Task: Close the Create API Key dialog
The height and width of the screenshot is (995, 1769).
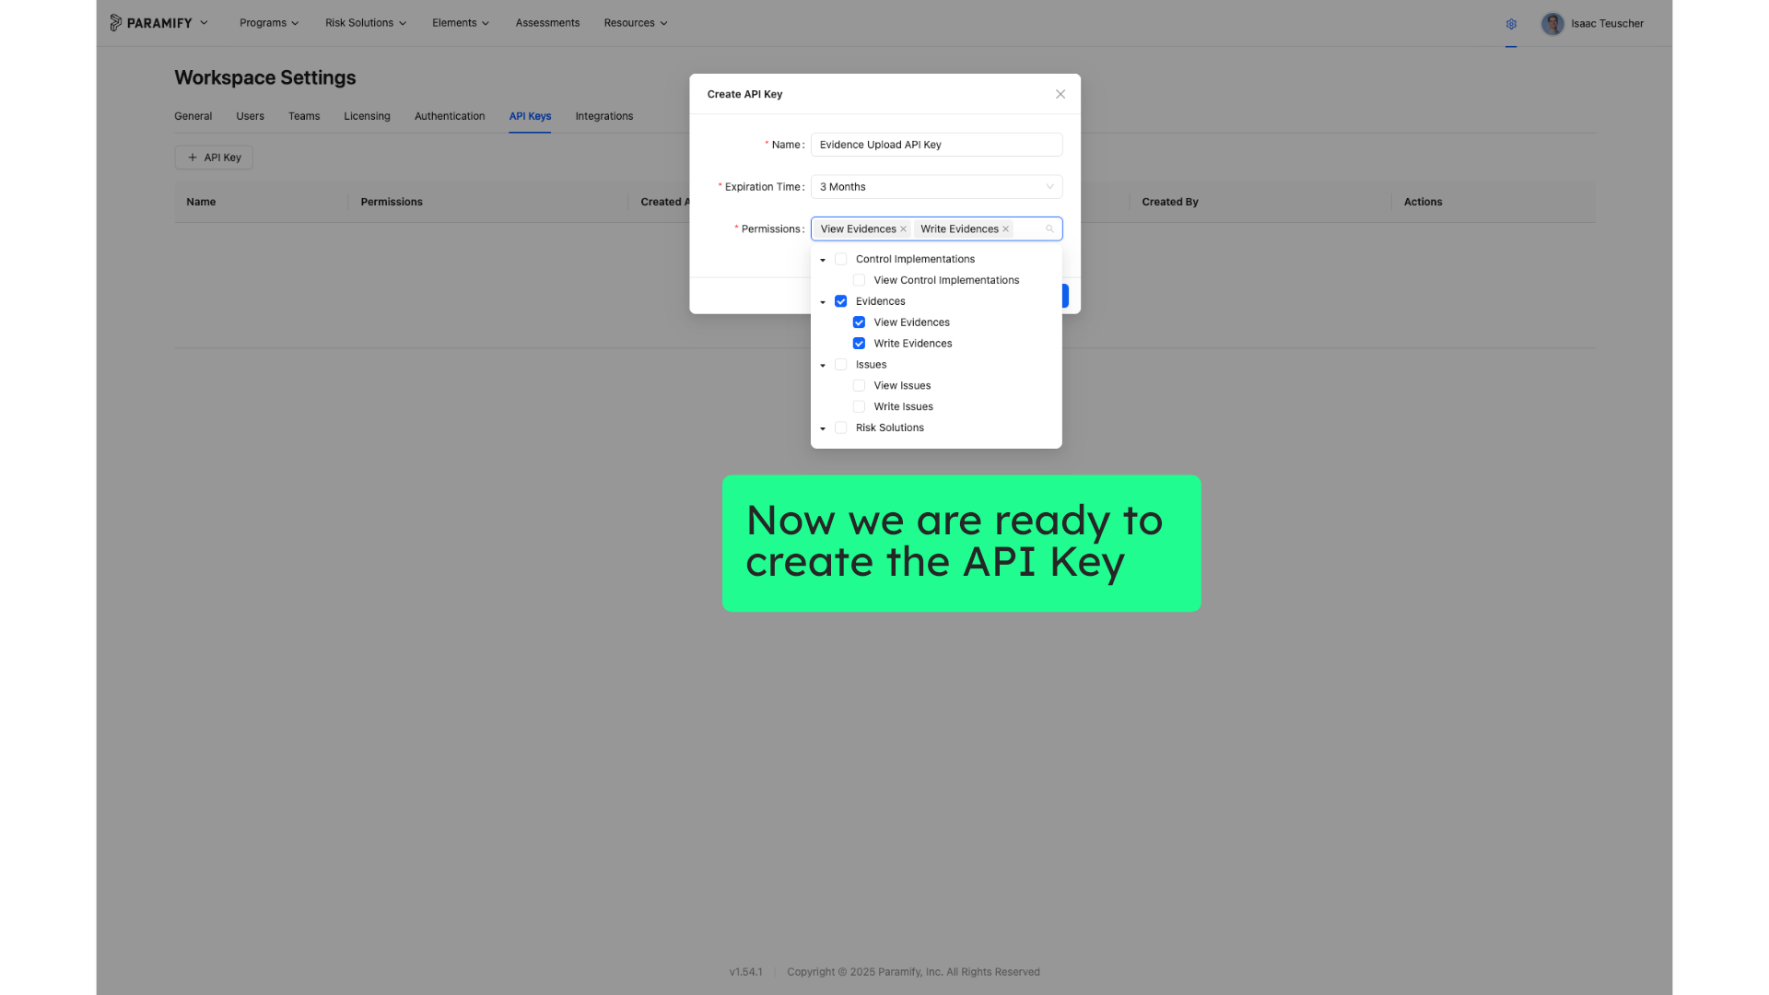Action: tap(1060, 94)
